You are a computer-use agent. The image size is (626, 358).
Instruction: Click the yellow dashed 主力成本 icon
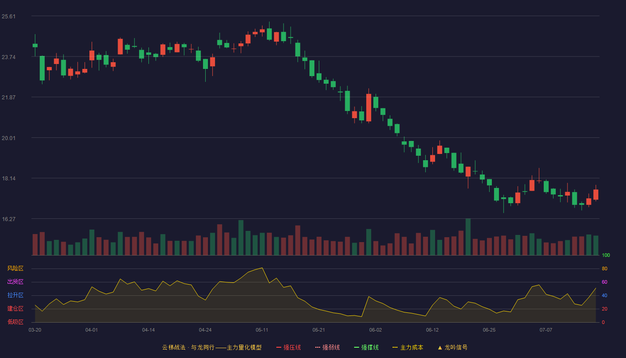[395, 347]
